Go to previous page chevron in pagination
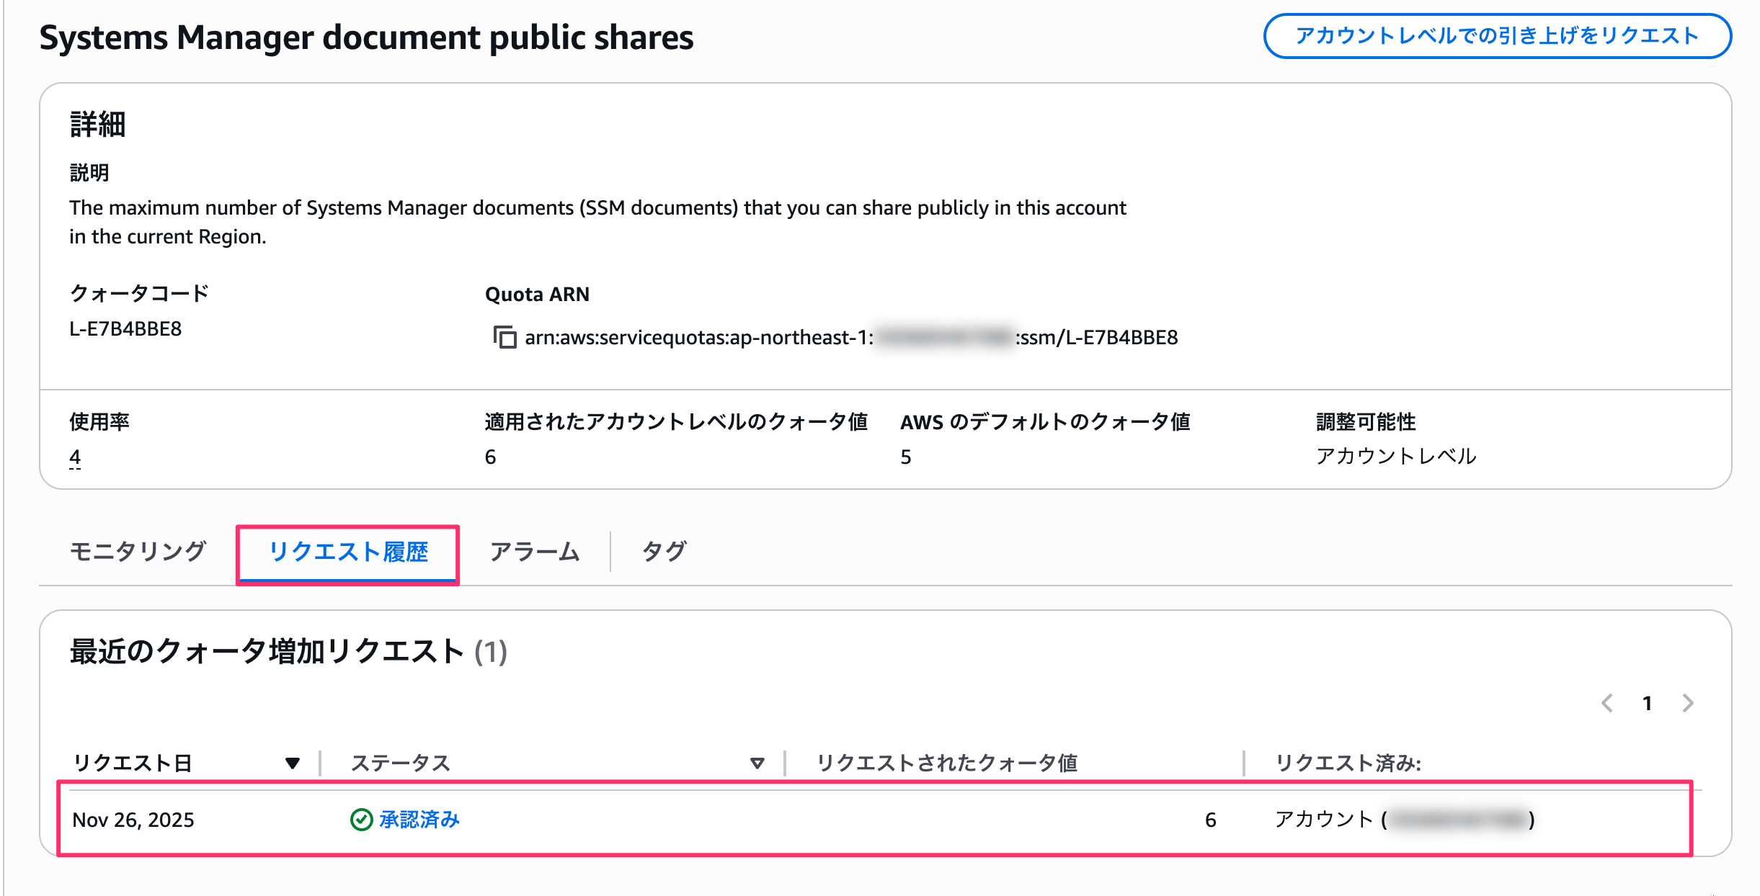Screen dimensions: 1760x896 pyautogui.click(x=1607, y=703)
